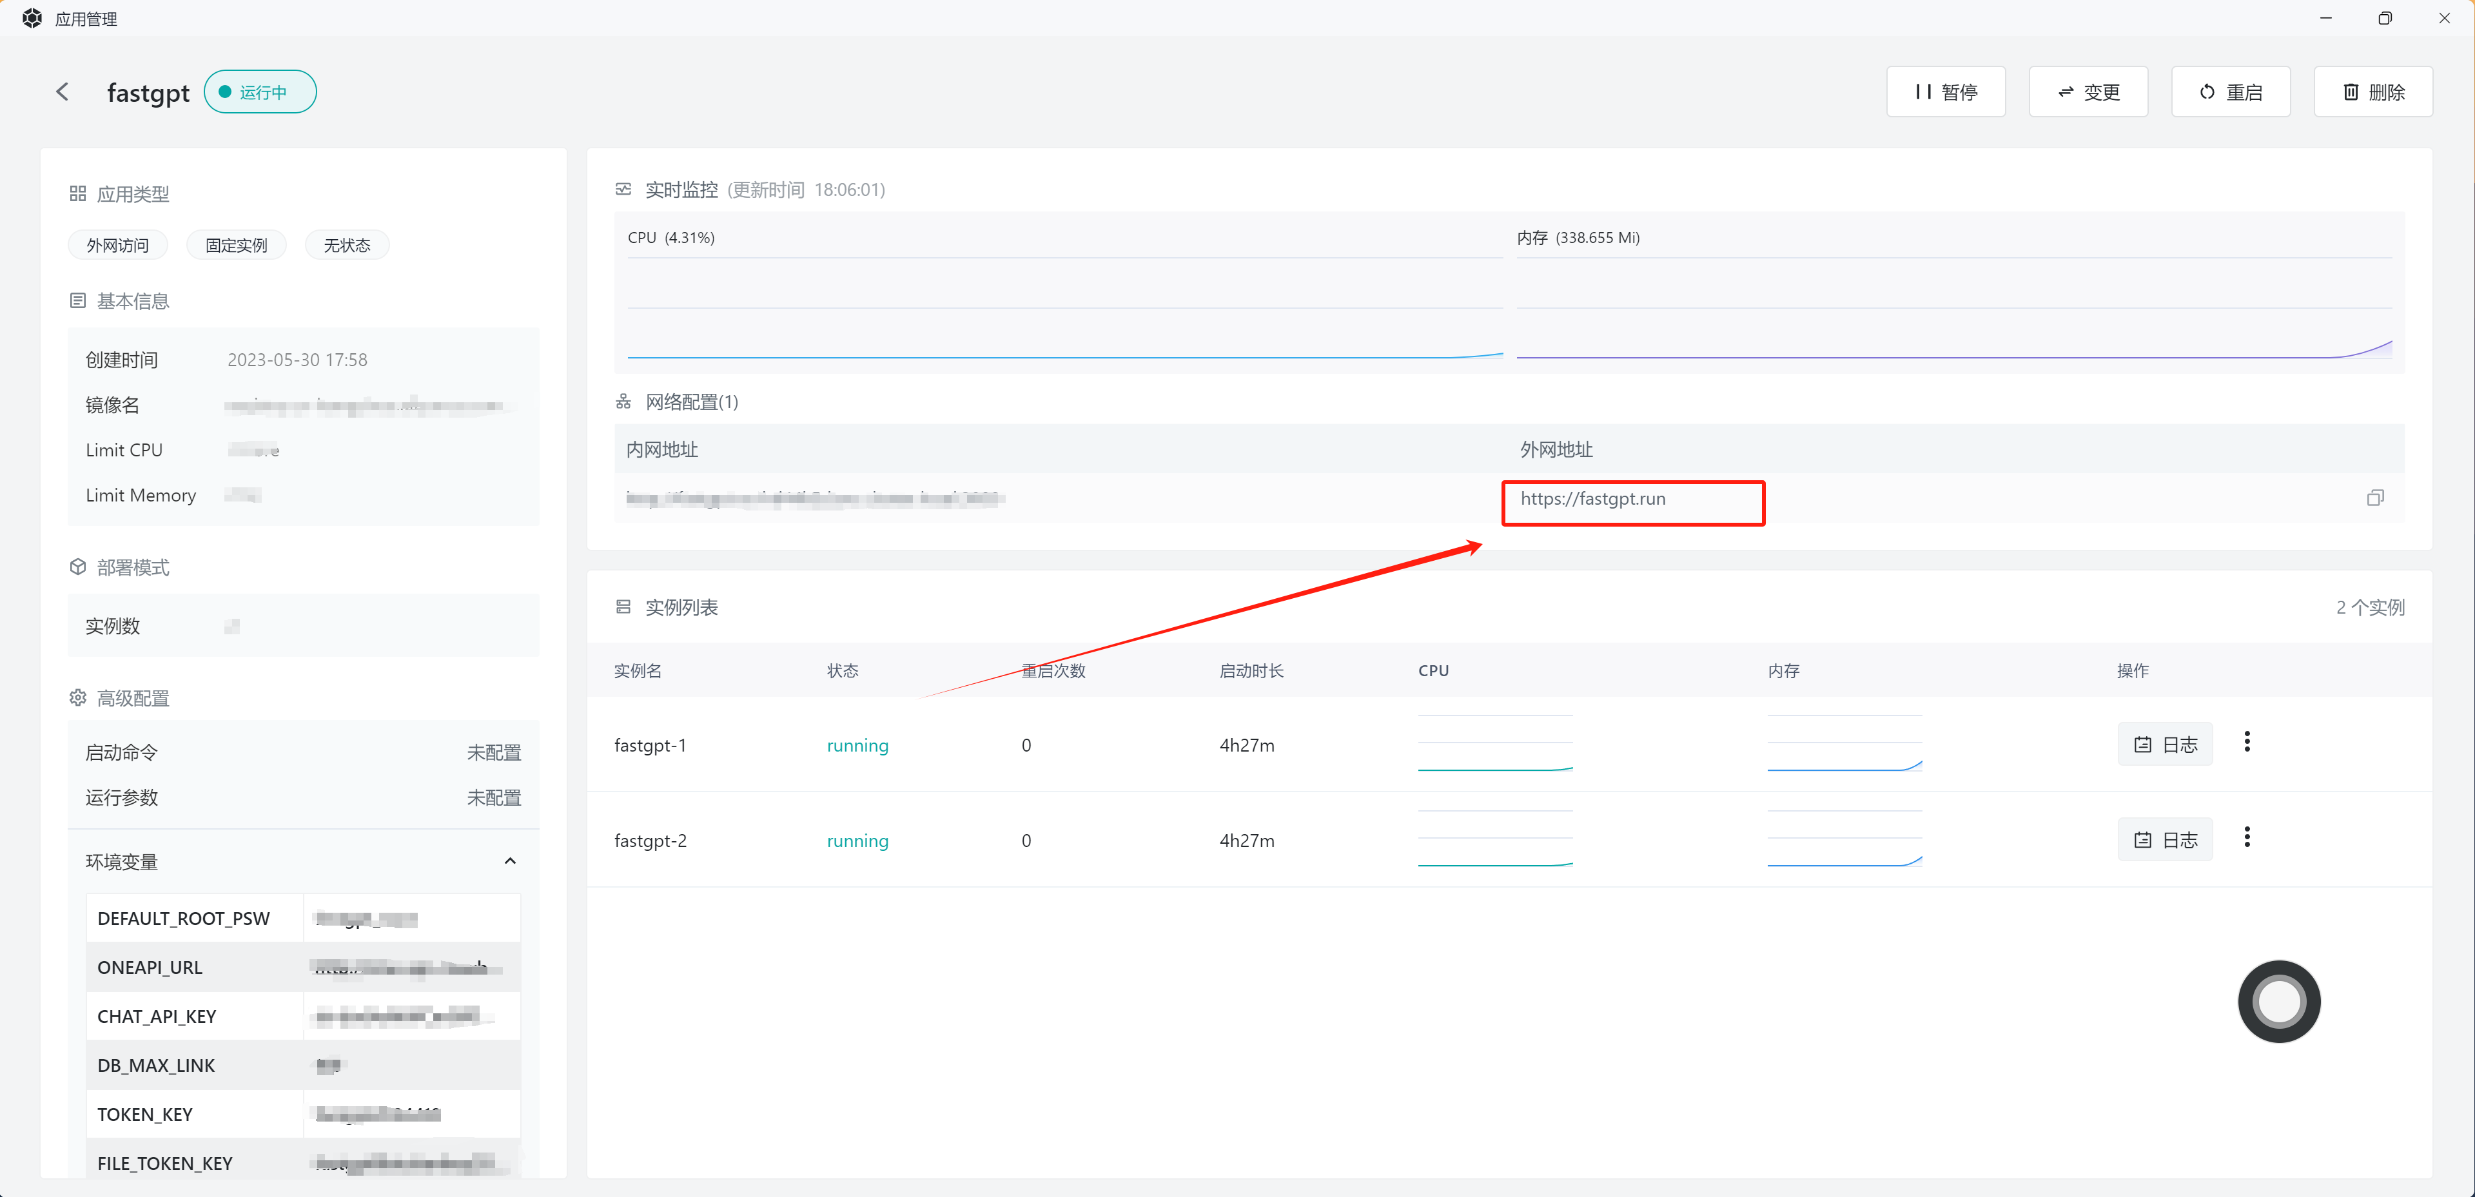Open more options for fastgpt-2 instance

pos(2246,838)
